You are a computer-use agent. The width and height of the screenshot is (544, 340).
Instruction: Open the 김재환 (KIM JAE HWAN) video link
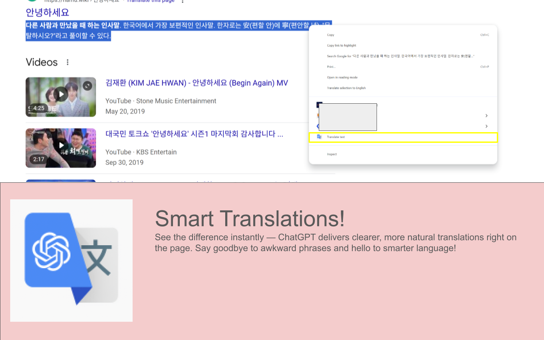coord(197,83)
